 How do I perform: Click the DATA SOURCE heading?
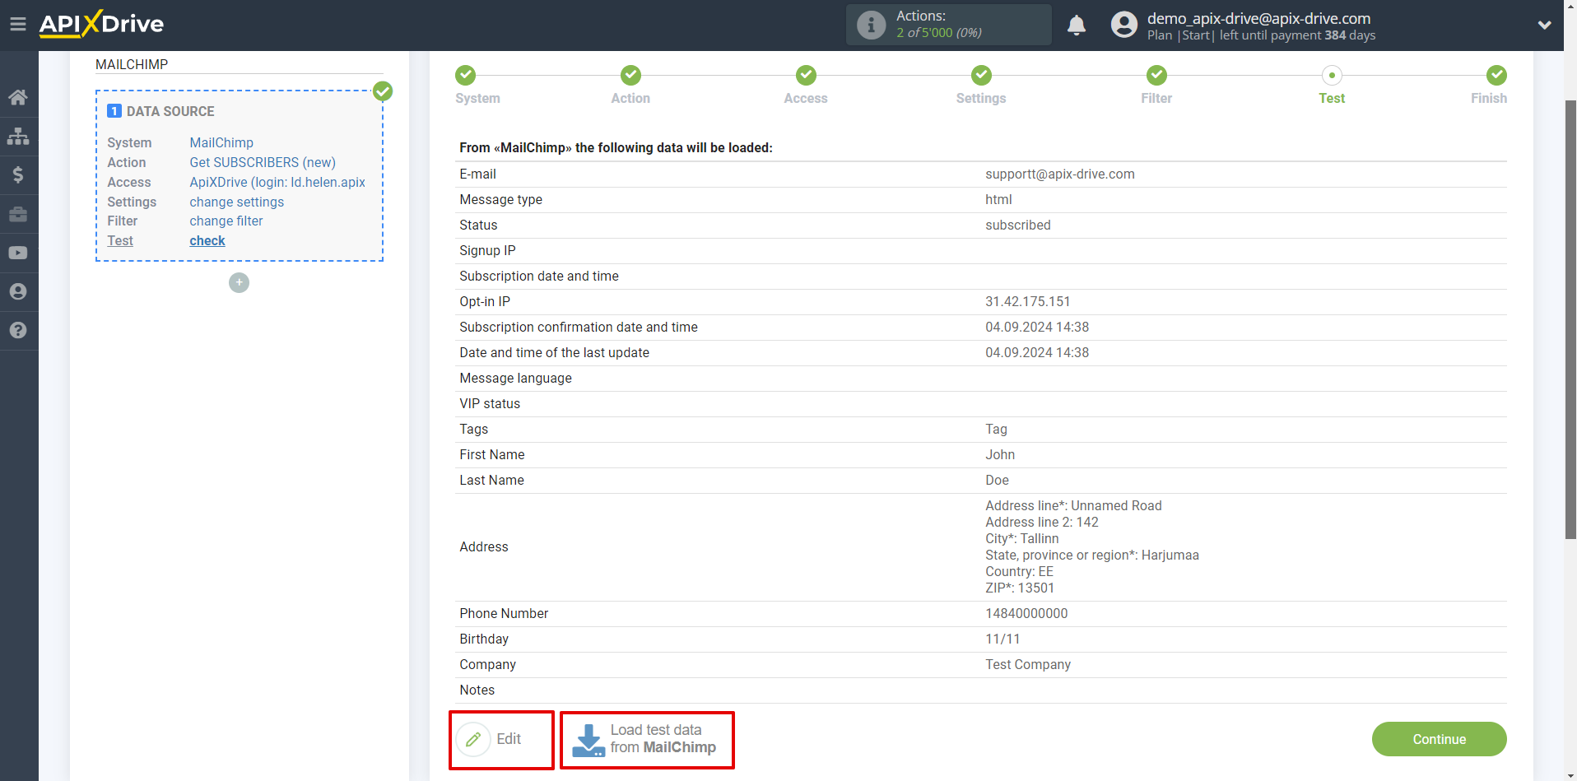170,111
